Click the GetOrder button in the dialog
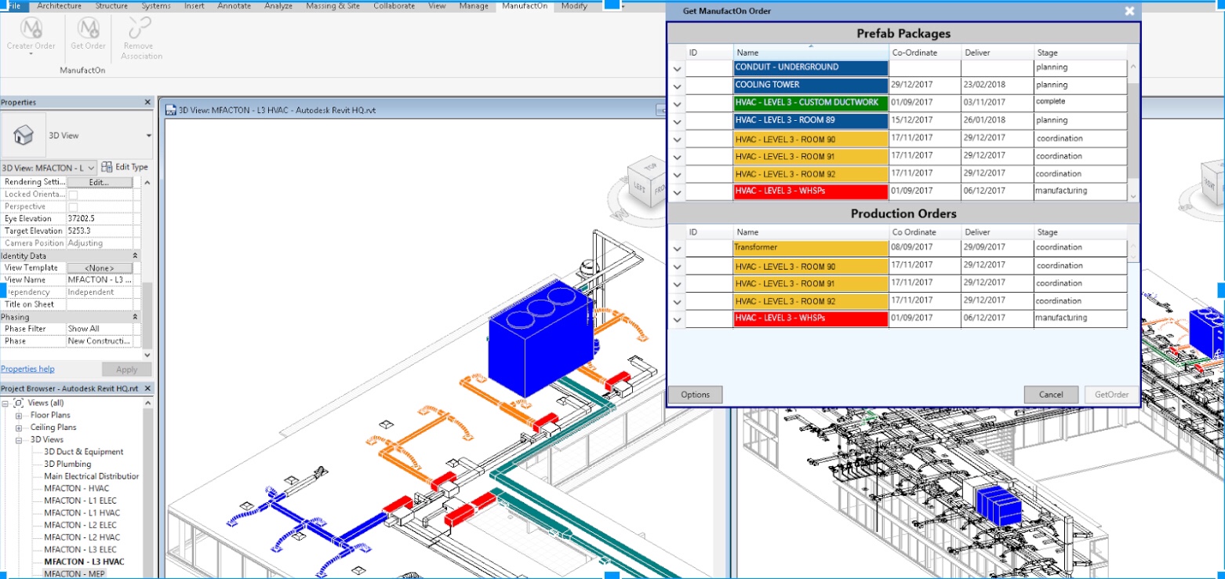The image size is (1225, 579). coord(1111,395)
